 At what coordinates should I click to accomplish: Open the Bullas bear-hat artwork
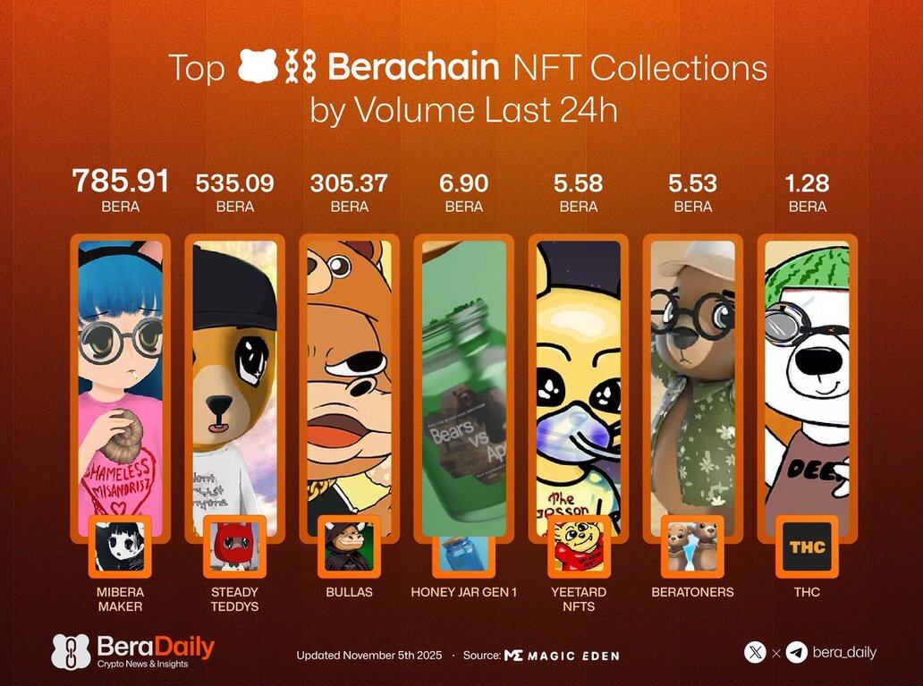pyautogui.click(x=349, y=376)
